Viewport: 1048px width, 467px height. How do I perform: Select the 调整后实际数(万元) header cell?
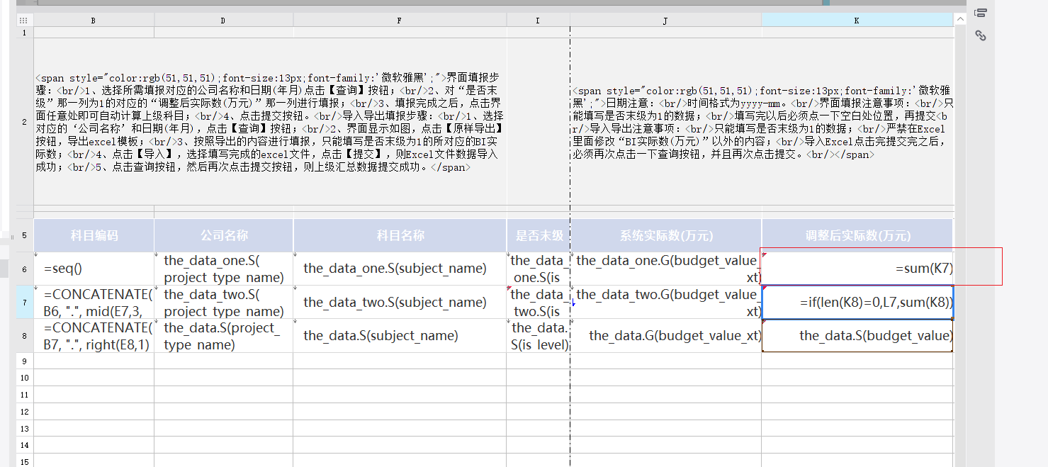857,236
